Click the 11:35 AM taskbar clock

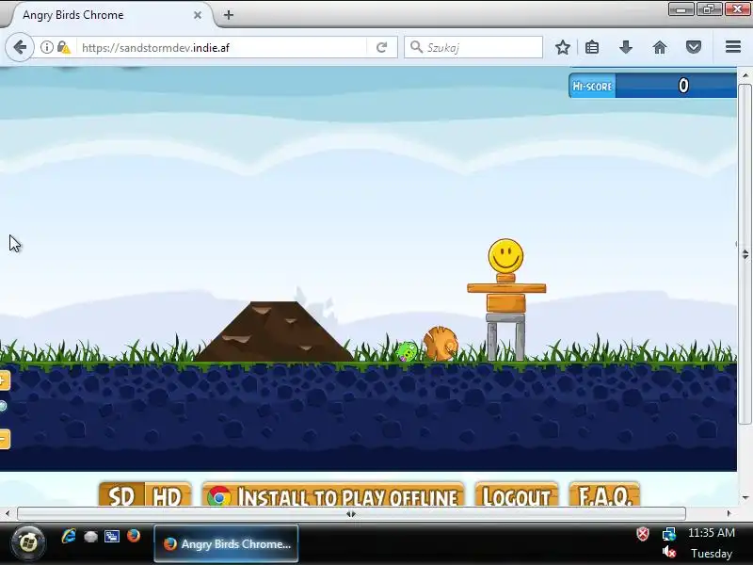(712, 533)
